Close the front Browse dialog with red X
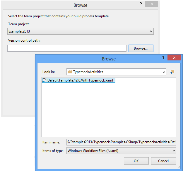This screenshot has height=171, width=183. click(x=174, y=58)
